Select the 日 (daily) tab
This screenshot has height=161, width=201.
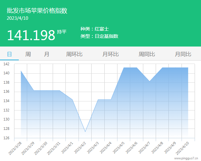9,54
